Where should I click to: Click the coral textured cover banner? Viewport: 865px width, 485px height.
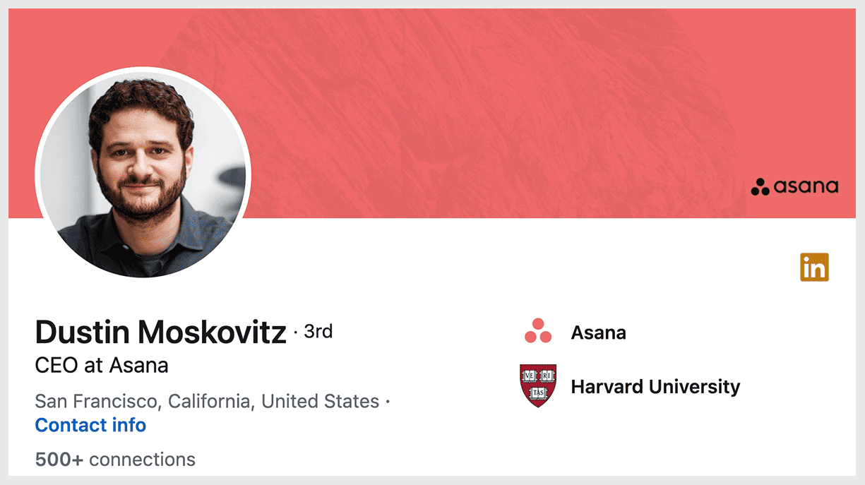pos(494,106)
